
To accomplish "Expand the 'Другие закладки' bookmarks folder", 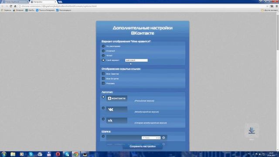I will tap(269, 10).
